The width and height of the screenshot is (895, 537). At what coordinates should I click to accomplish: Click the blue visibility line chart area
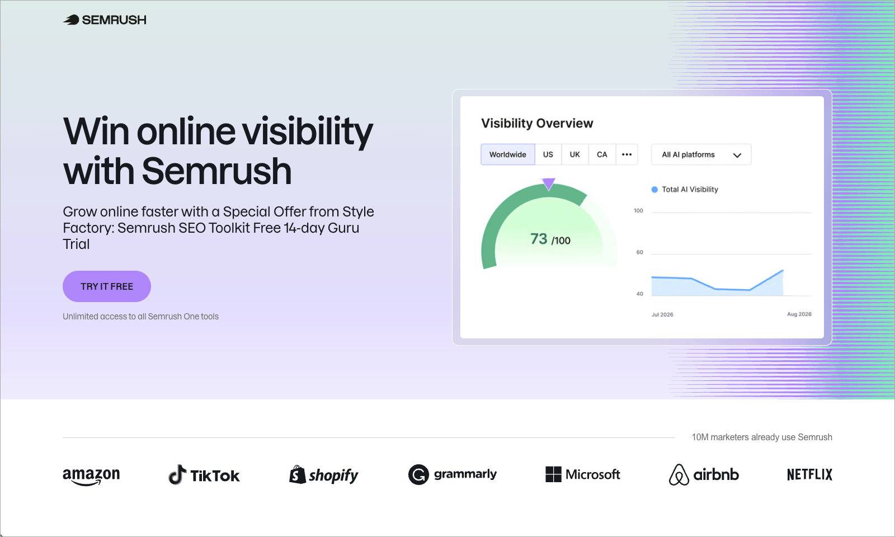[x=718, y=284]
